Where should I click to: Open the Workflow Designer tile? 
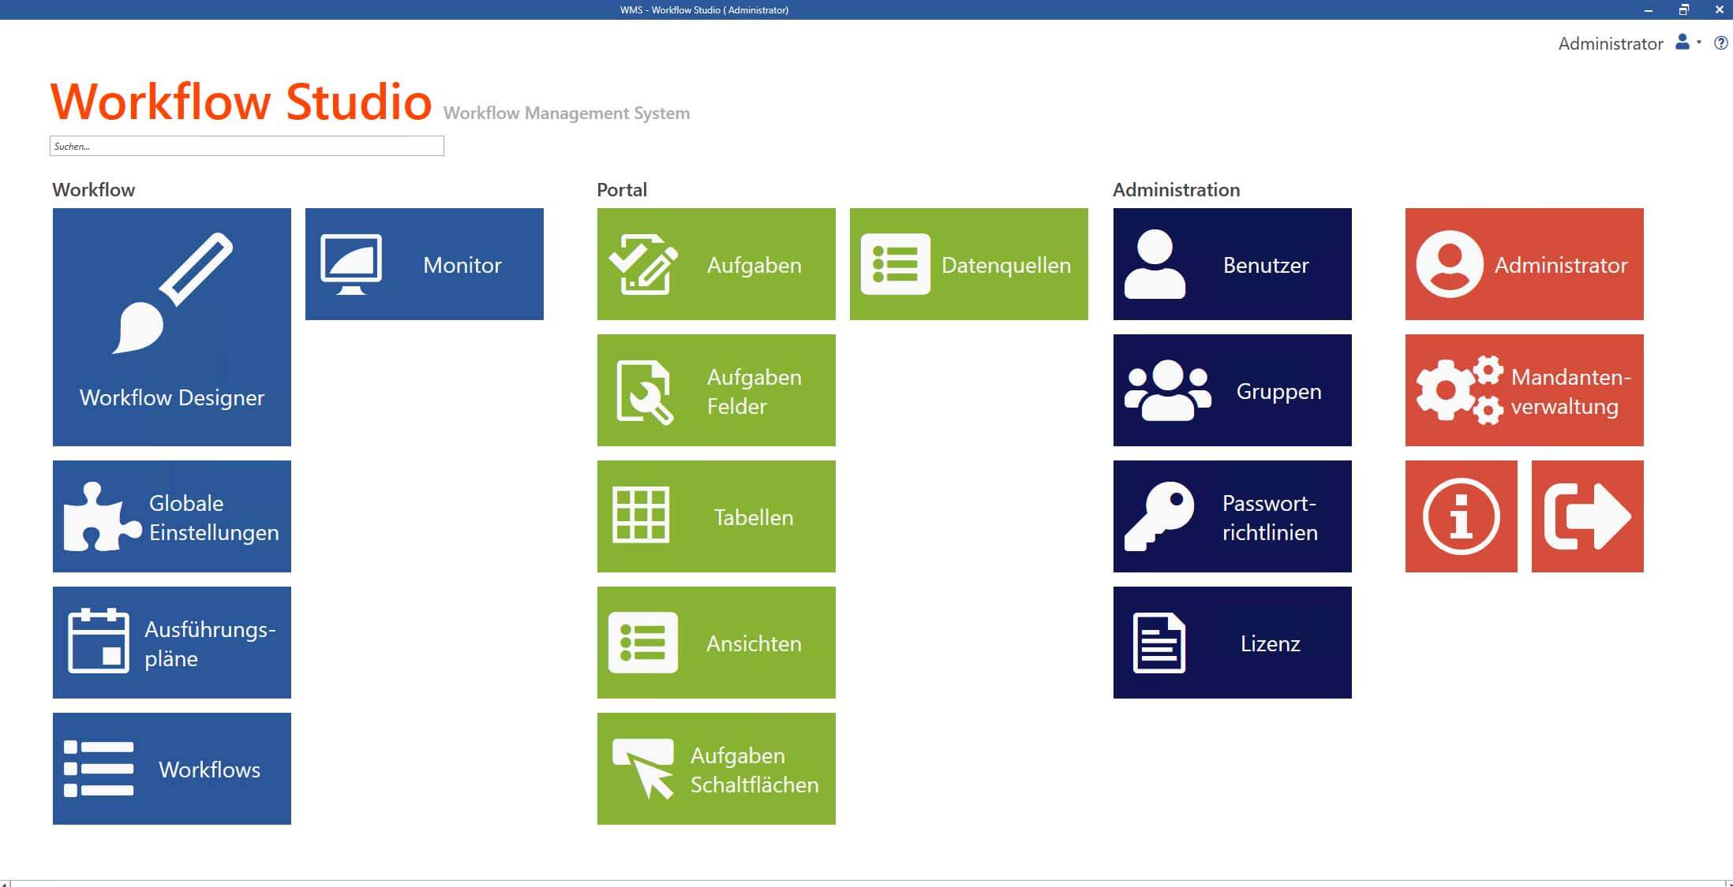[x=171, y=326]
